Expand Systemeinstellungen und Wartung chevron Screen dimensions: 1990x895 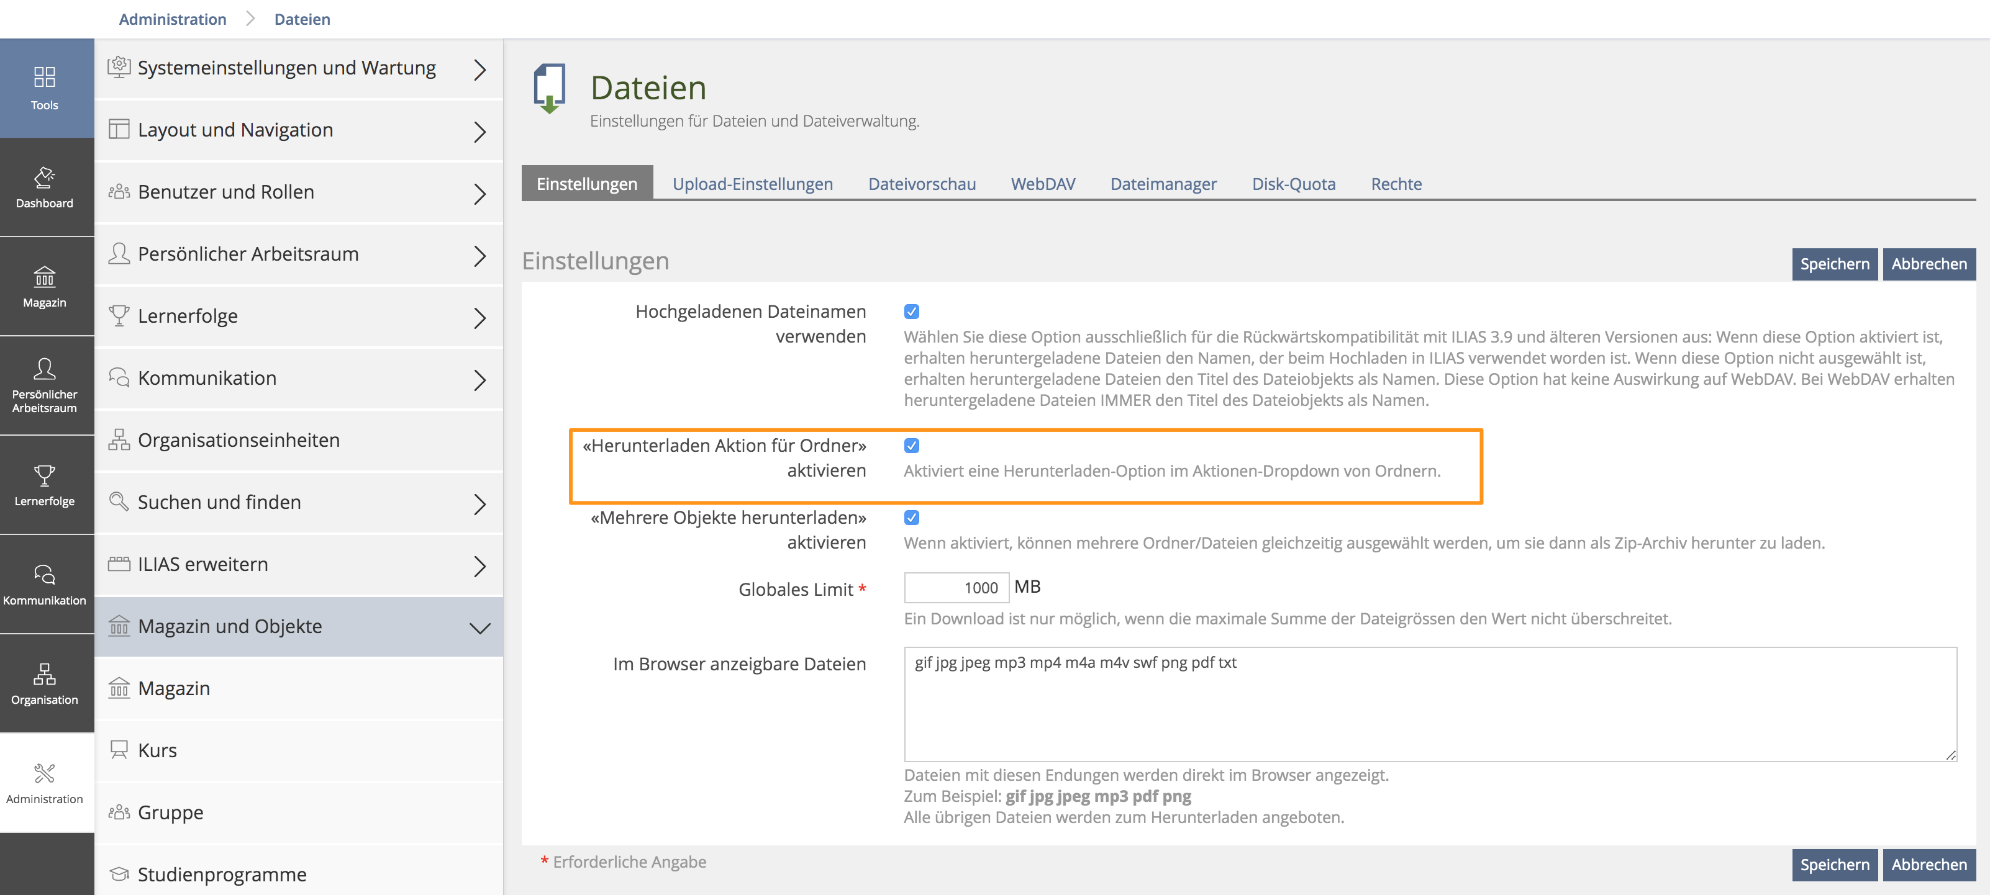point(479,70)
